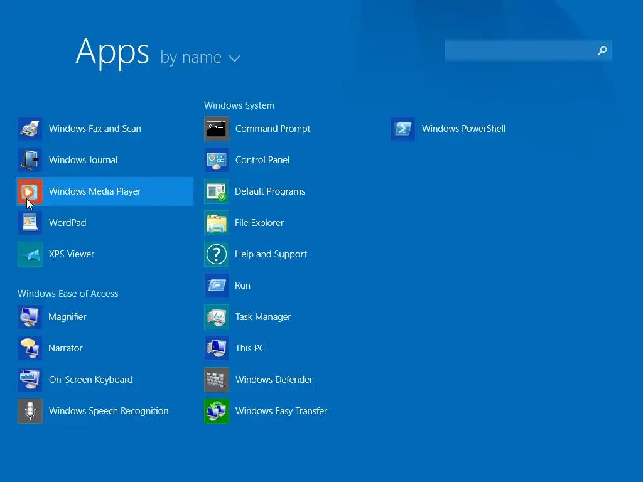
Task: Click the 'On-Screen Keyboard' text
Action: pos(90,380)
